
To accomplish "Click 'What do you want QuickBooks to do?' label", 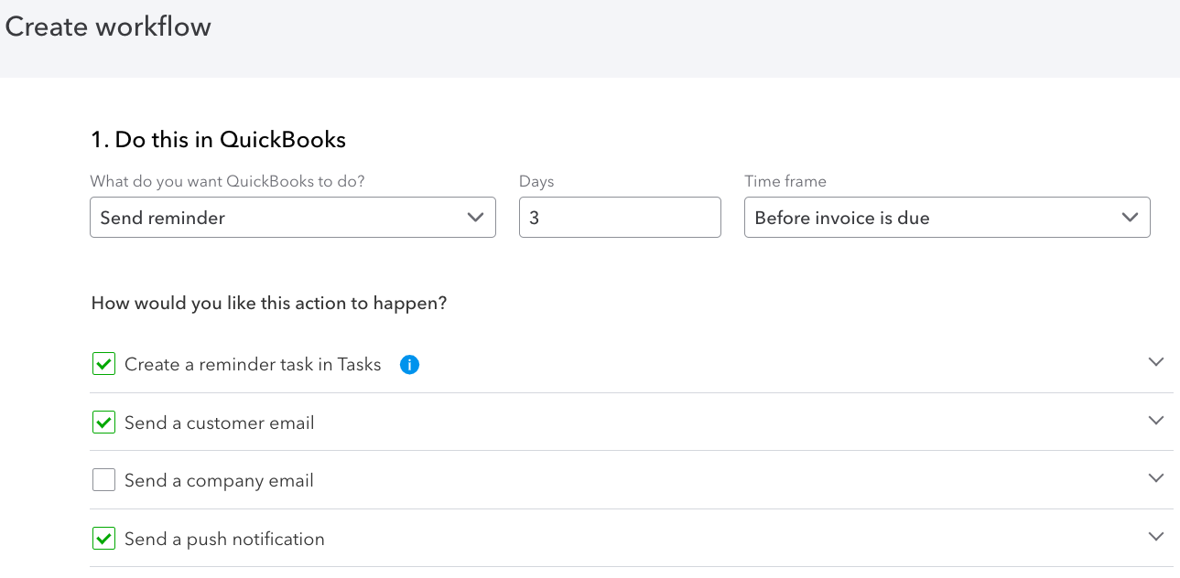I will click(x=227, y=181).
